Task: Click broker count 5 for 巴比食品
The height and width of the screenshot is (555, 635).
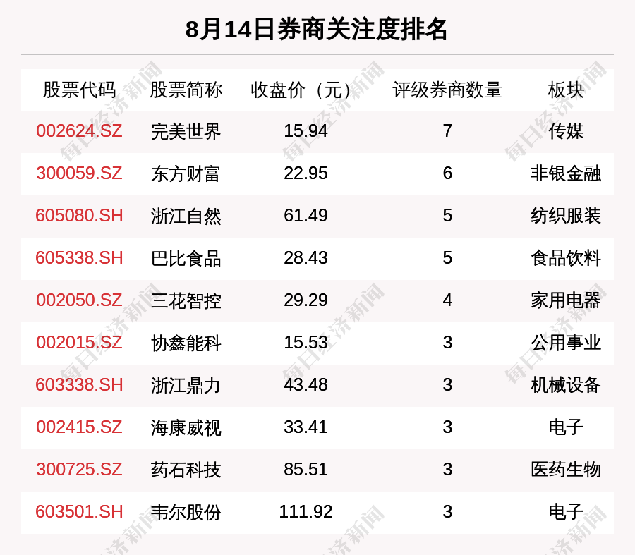Action: 447,258
